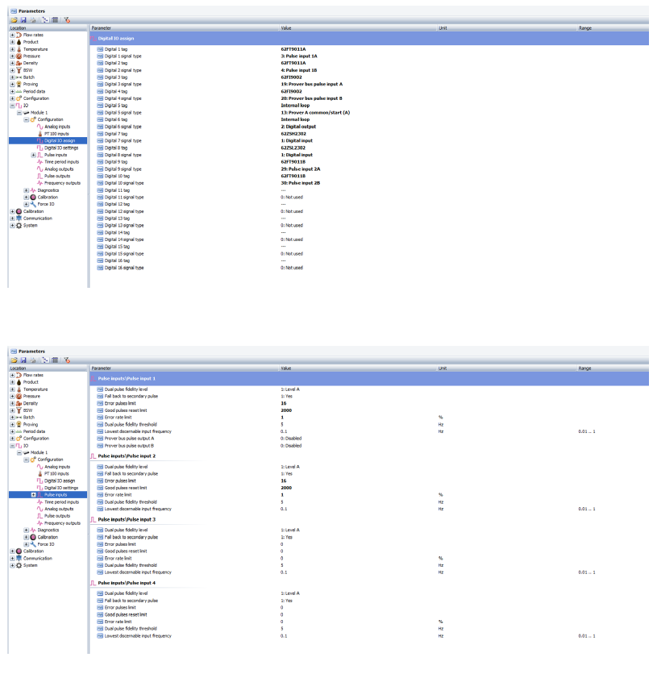653x674 pixels.
Task: Click value '19: Prover bus pulse input A'
Action: [x=312, y=84]
